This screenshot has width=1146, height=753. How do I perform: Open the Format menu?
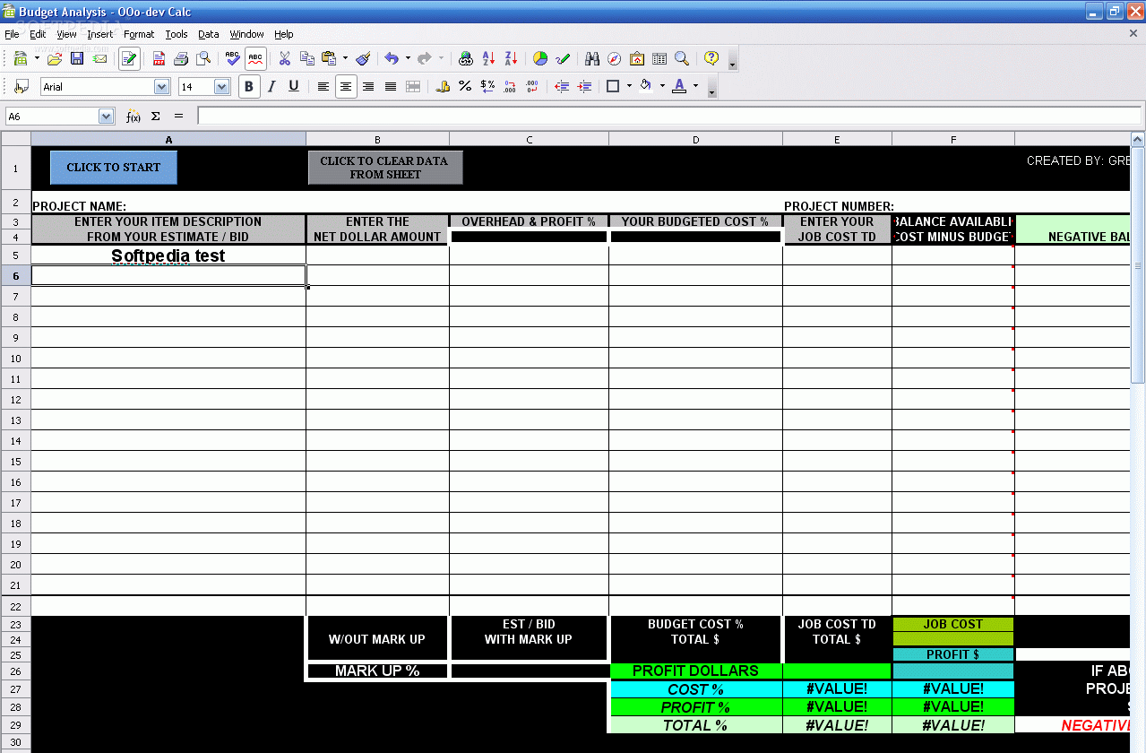(x=139, y=34)
